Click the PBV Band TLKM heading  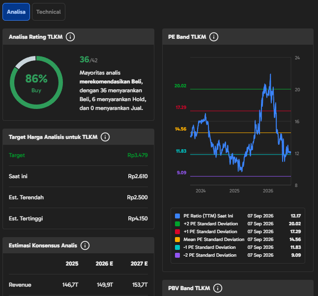pos(189,288)
